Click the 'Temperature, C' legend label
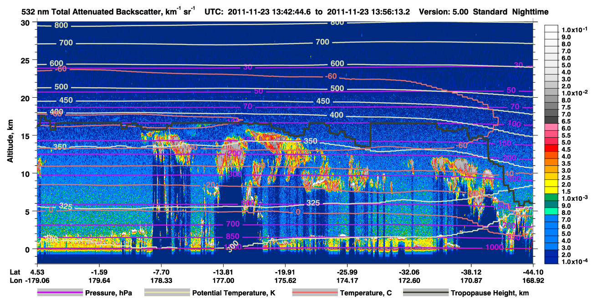This screenshot has width=592, height=303. tap(367, 293)
